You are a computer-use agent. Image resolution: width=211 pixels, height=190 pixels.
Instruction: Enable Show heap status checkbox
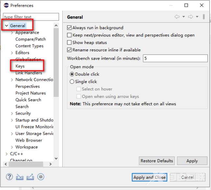(69, 43)
